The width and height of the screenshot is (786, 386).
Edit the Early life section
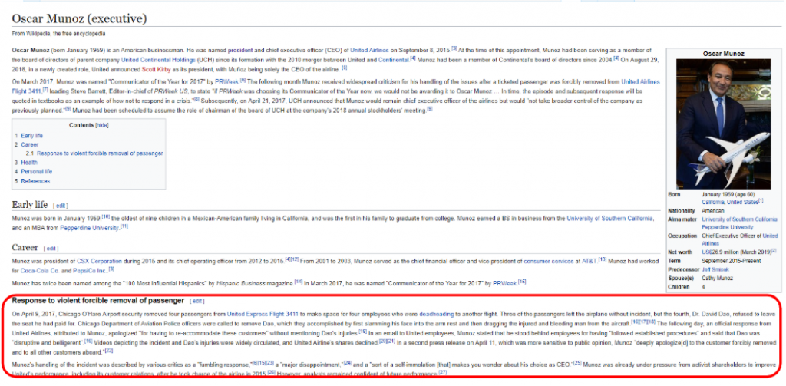tap(60, 206)
